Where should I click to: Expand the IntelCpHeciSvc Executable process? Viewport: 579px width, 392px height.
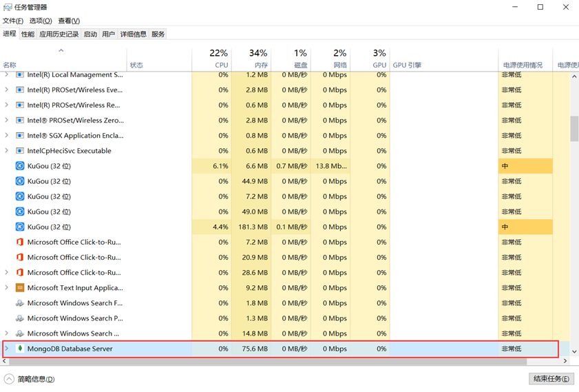coord(6,150)
